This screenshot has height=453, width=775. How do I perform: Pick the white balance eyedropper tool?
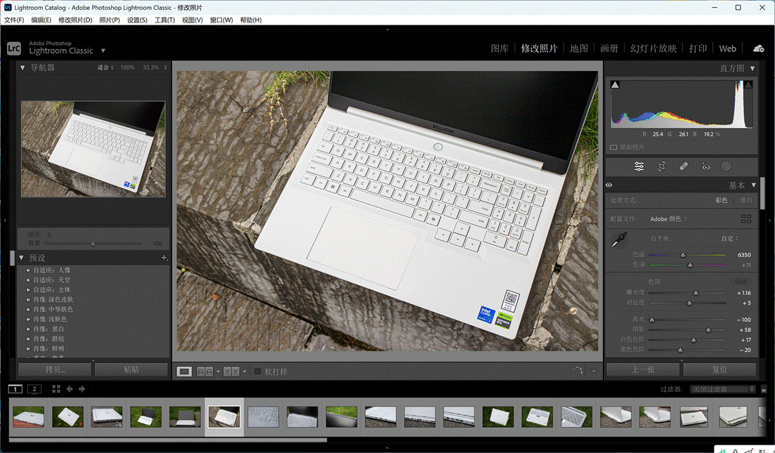click(x=619, y=240)
